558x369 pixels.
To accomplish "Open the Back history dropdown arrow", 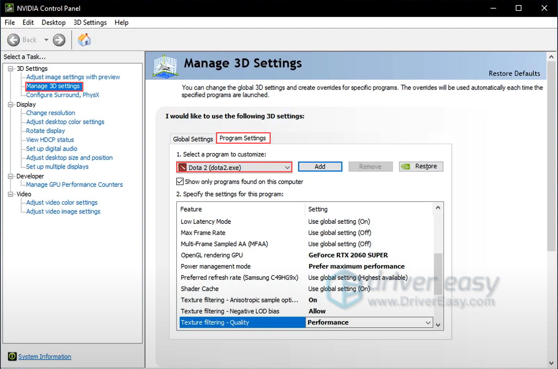I will 46,40.
